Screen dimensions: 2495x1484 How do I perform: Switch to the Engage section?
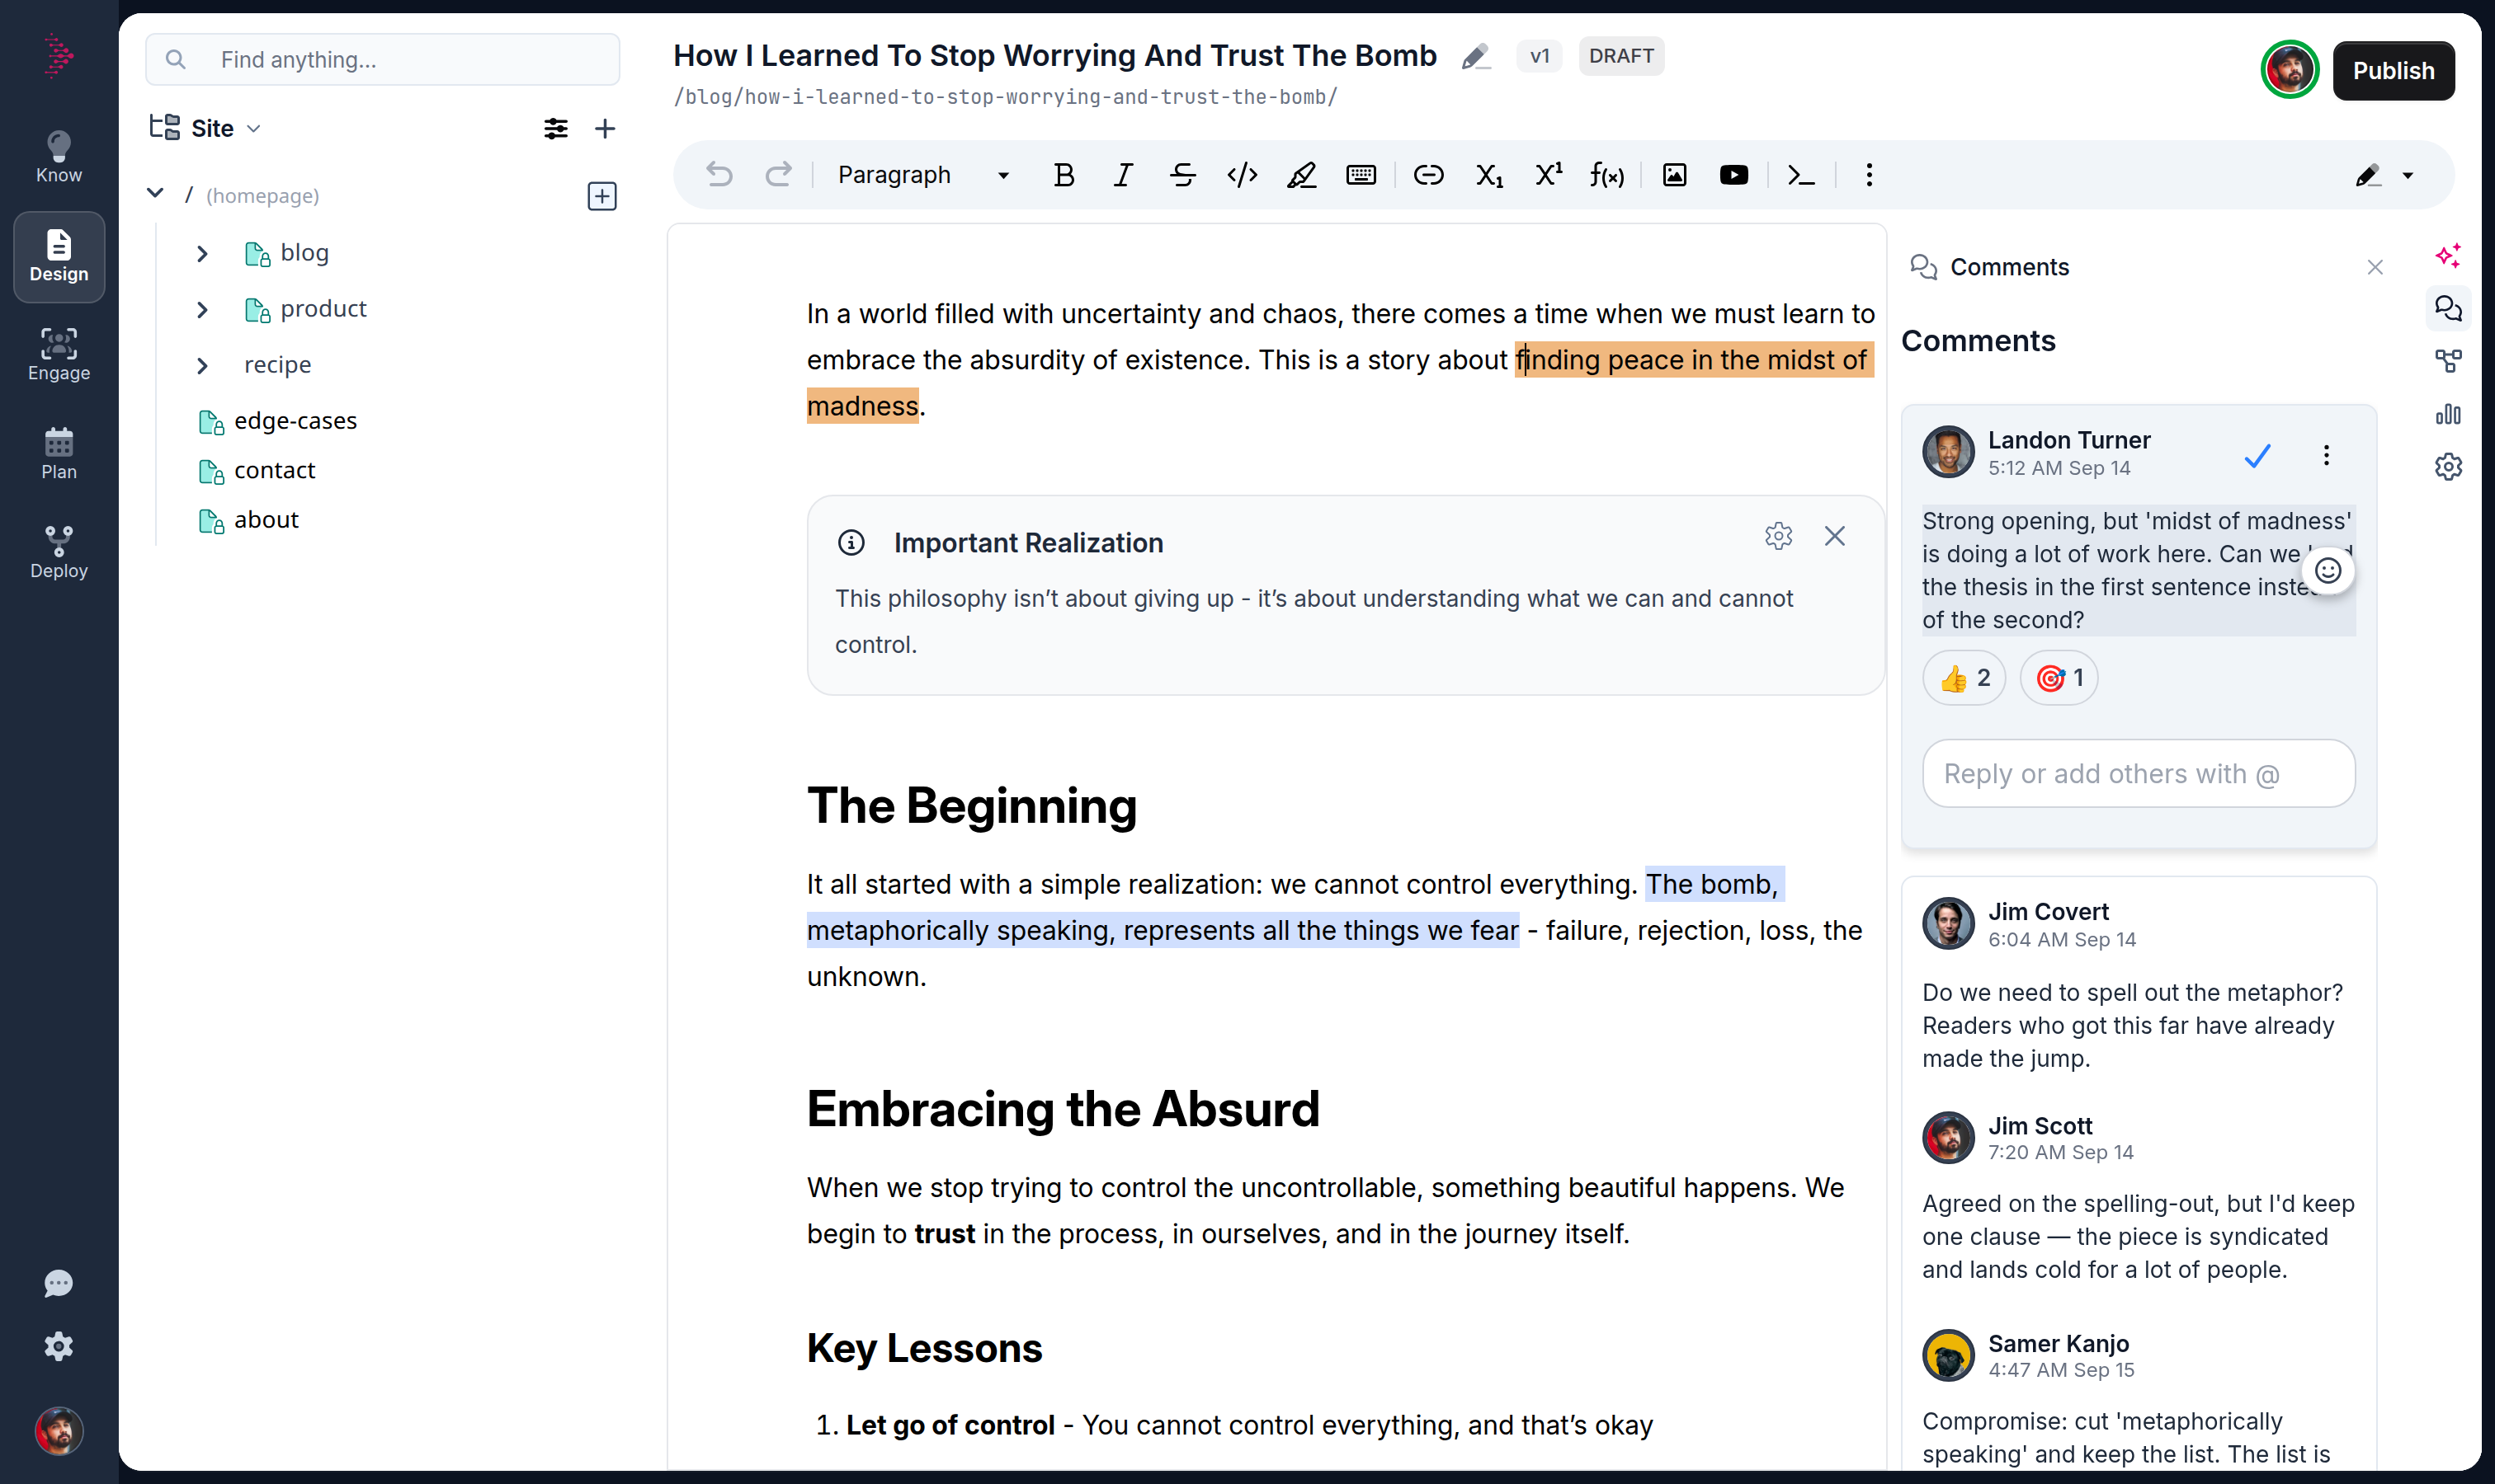[59, 355]
